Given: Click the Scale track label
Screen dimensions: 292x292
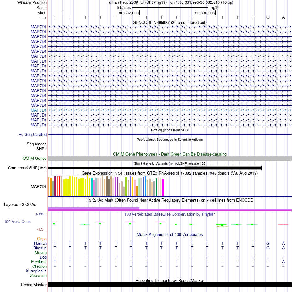Looking at the screenshot, I should tap(41, 8).
